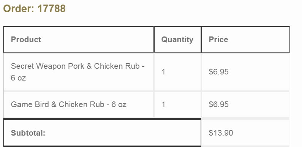Select the Quantity column header
The image size is (302, 147).
177,40
